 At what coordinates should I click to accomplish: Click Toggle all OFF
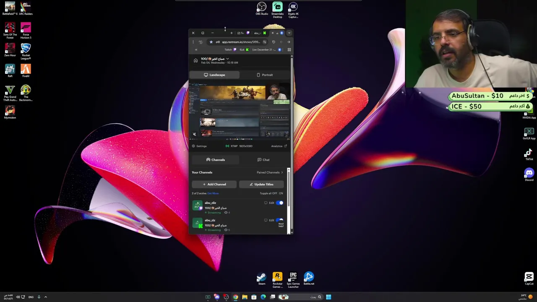(274, 193)
